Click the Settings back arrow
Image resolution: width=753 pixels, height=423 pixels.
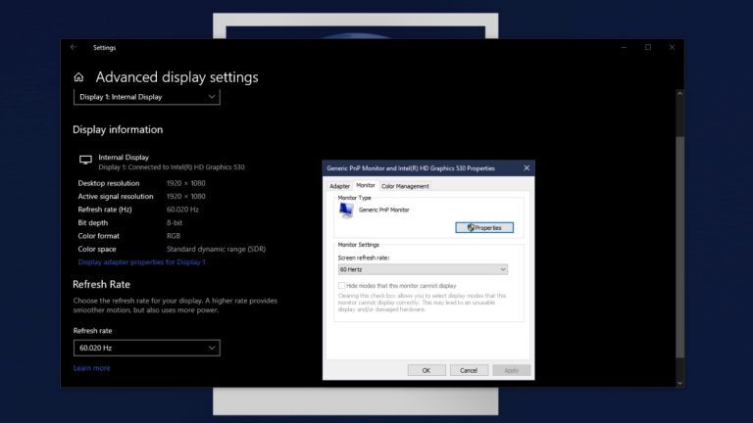pyautogui.click(x=74, y=47)
